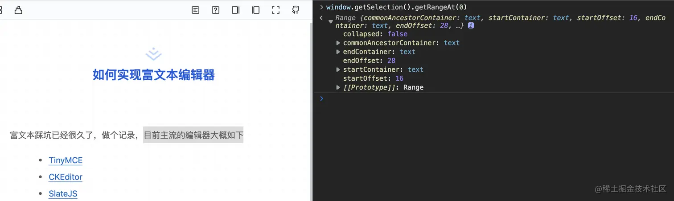Click the console command window.getSelection().getRangeAt(0)
Image resolution: width=674 pixels, height=201 pixels.
(396, 7)
